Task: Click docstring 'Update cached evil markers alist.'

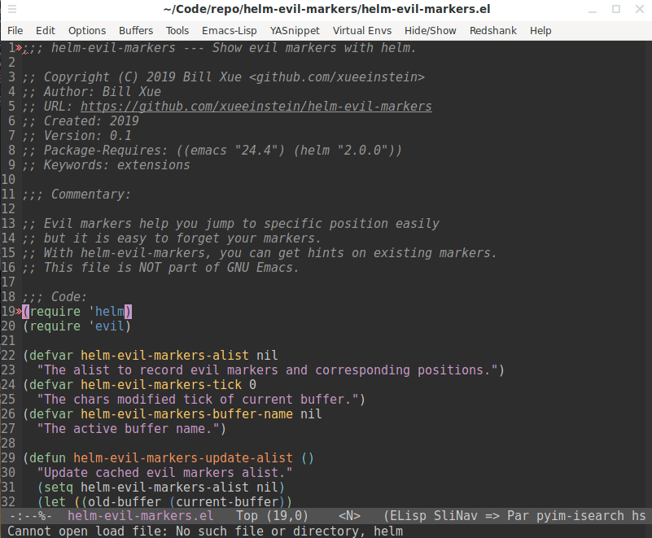Action: (x=164, y=473)
